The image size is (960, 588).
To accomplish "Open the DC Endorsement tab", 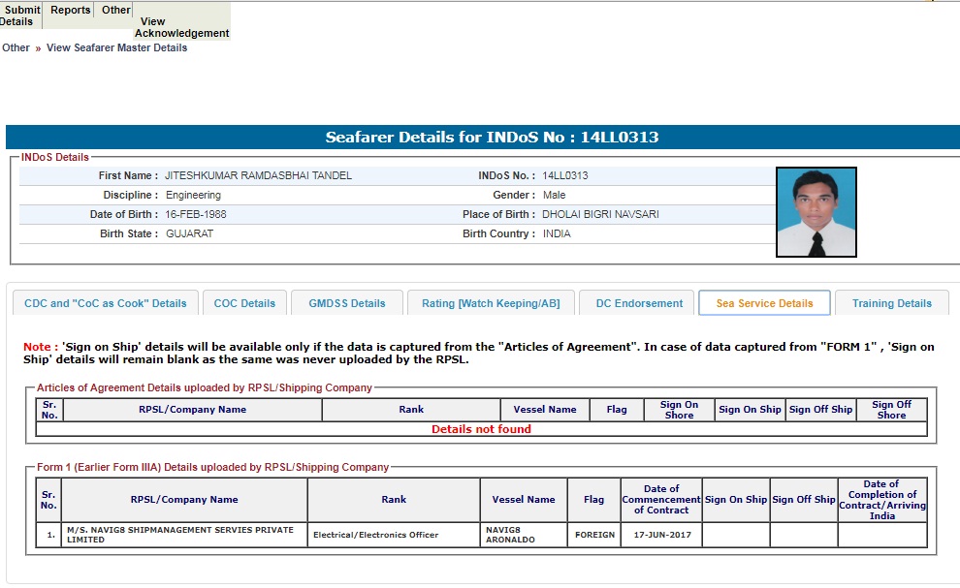I will (638, 303).
